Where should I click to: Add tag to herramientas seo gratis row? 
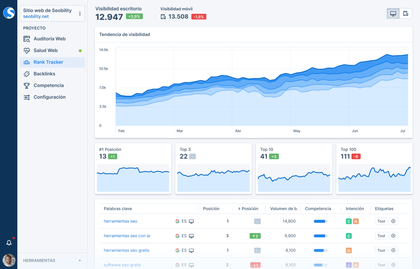click(x=393, y=250)
